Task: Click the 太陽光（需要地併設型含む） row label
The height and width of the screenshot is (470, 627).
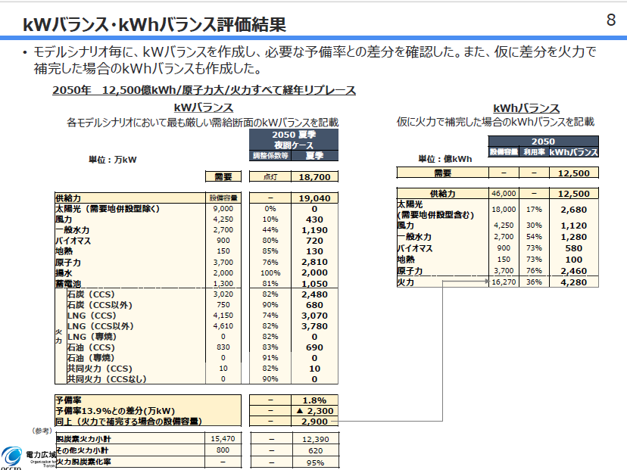Action: [435, 210]
